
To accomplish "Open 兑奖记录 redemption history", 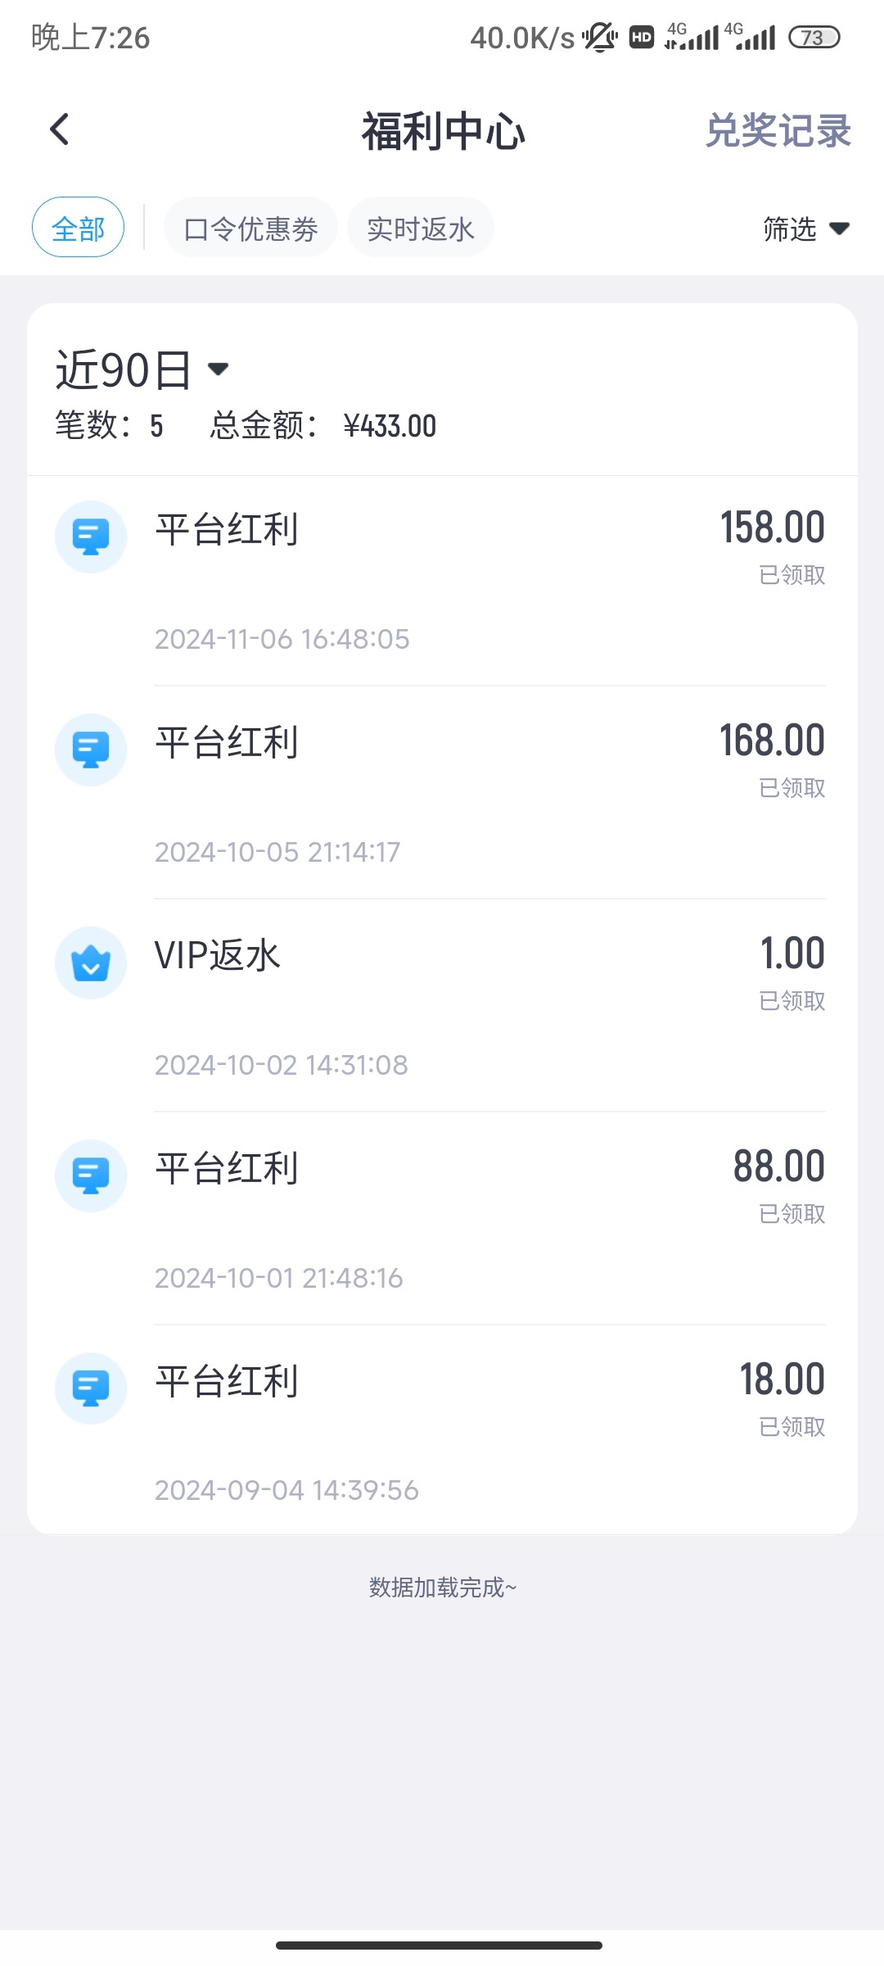I will [778, 130].
